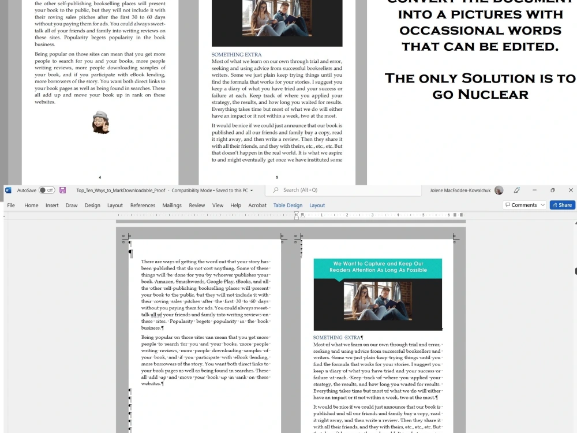Switch to the Table Design tab

point(288,206)
